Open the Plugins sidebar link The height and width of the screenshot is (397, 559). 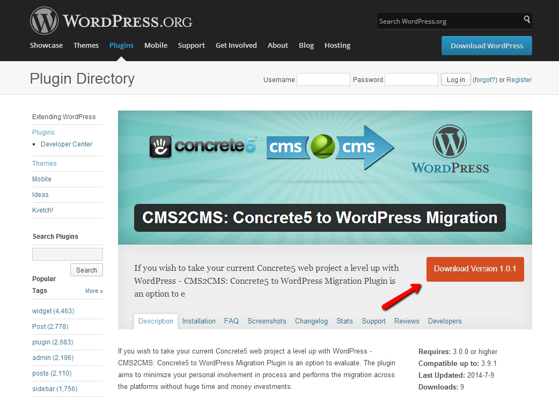point(43,132)
